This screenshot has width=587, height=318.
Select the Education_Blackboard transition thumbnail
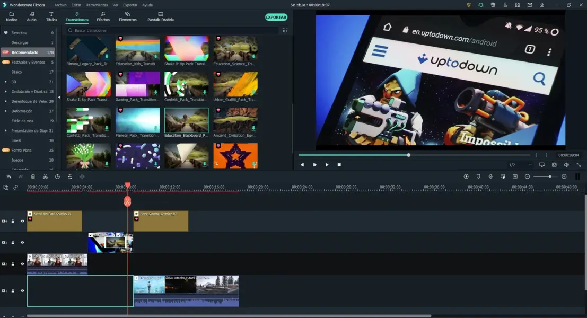pos(187,119)
